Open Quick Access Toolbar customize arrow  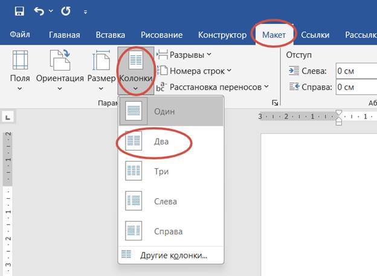[85, 11]
